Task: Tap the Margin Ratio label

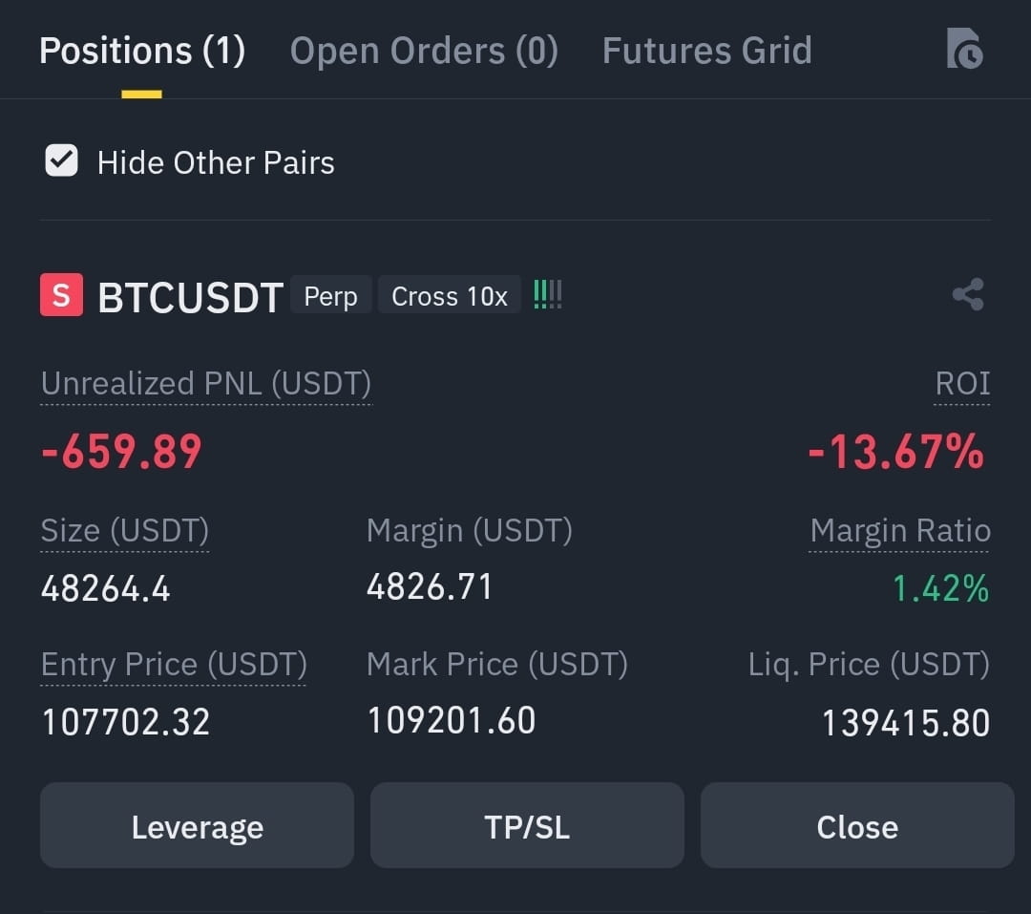Action: (x=899, y=532)
